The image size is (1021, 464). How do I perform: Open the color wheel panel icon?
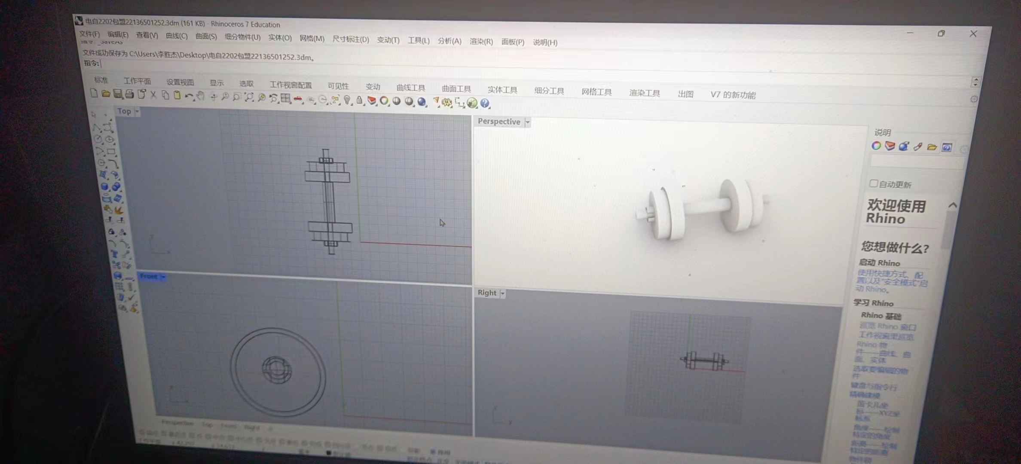point(876,146)
